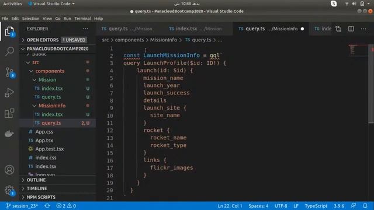Click the Skype tray icon
Screen dimensions: 374x210
point(334,3)
